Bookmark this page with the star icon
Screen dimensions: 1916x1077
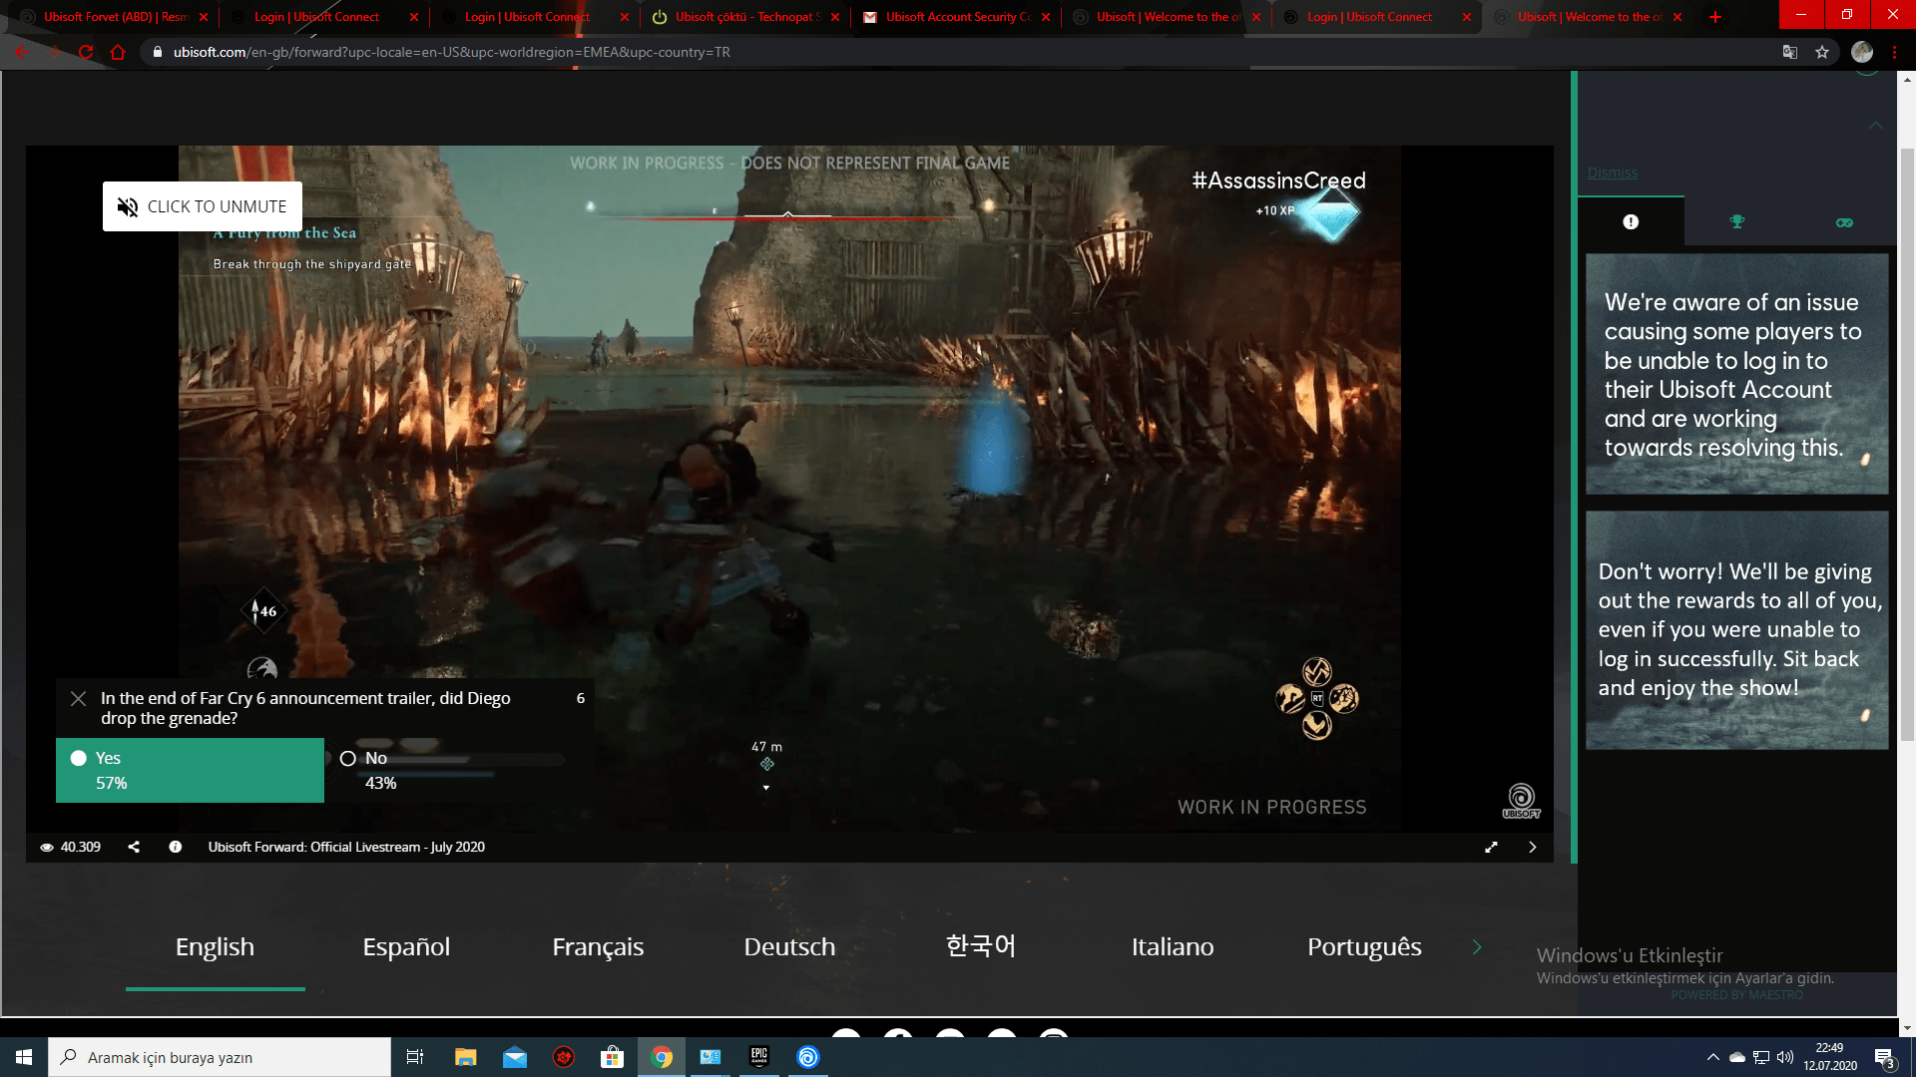coord(1822,52)
